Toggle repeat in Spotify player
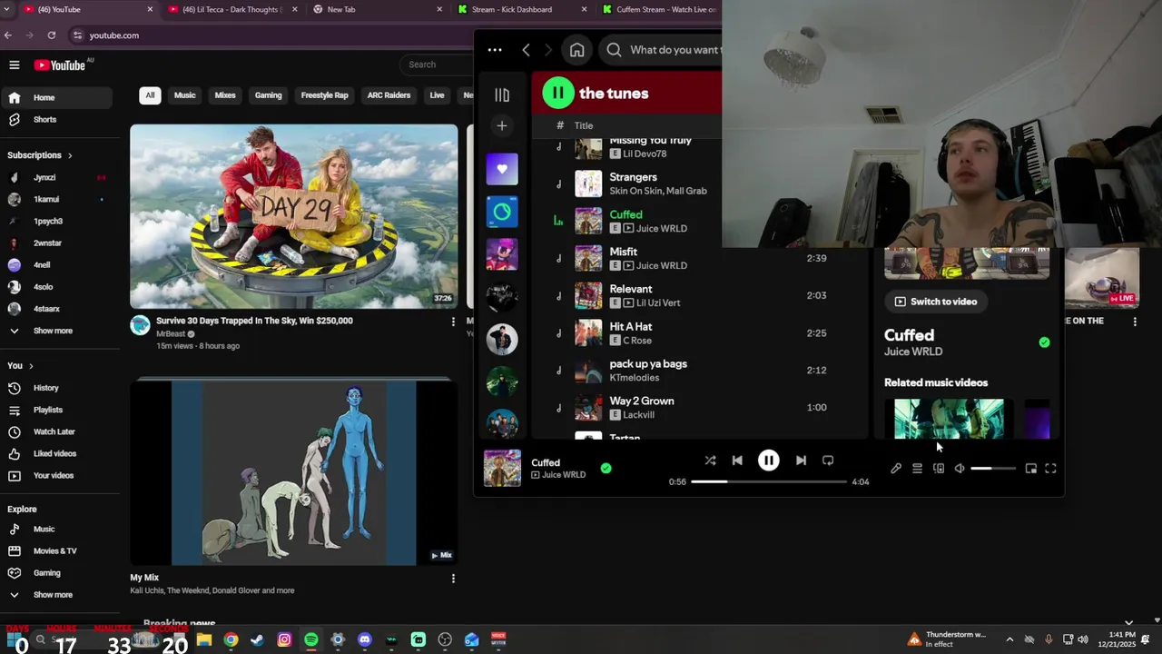Viewport: 1162px width, 654px height. pos(828,461)
